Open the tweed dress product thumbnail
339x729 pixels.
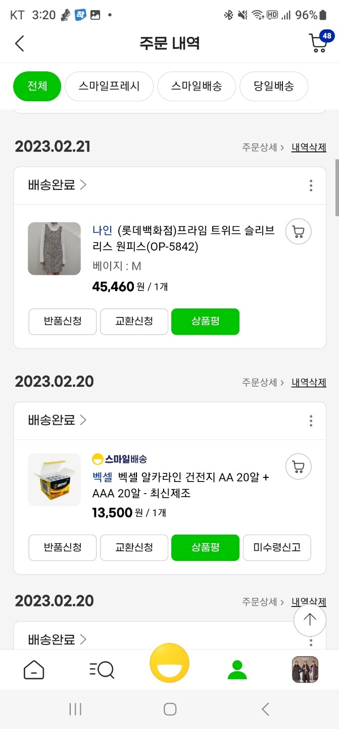[x=54, y=248]
